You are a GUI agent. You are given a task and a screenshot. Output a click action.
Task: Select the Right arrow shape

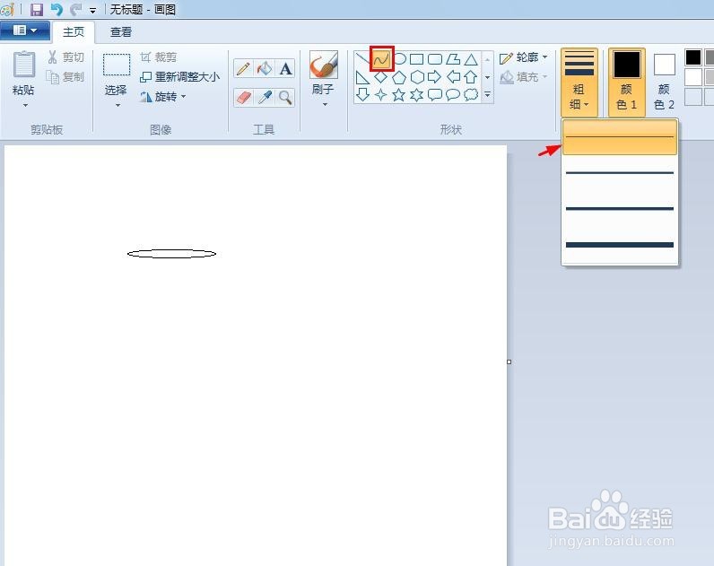click(x=435, y=77)
